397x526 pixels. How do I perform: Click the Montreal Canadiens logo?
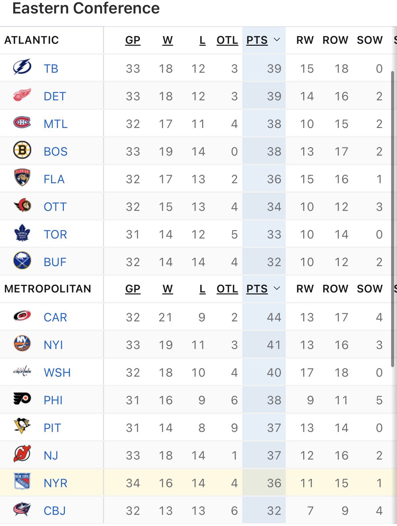22,123
